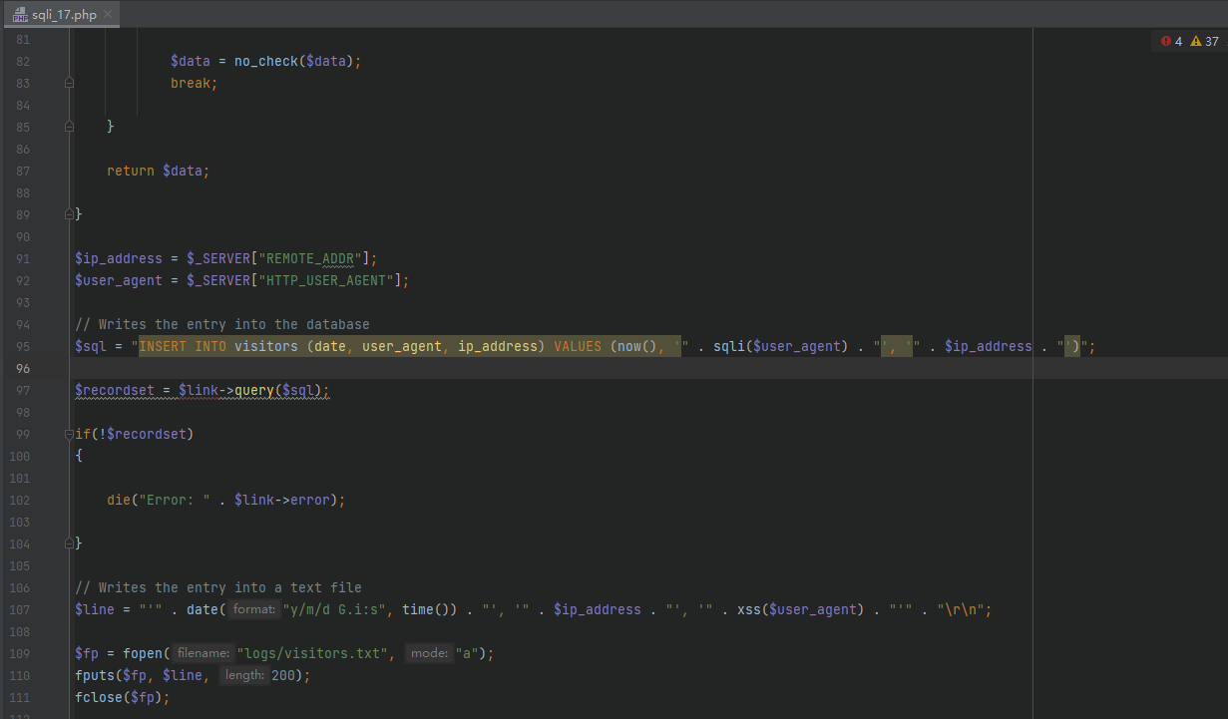Place cursor on empty highlighted line 96
This screenshot has height=719, width=1228.
(x=648, y=369)
